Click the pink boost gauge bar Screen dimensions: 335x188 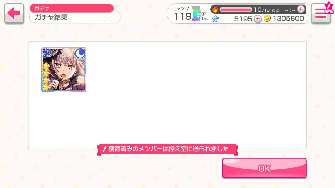click(x=236, y=10)
